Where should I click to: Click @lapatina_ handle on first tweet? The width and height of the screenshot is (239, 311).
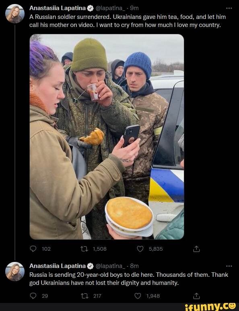pos(110,8)
